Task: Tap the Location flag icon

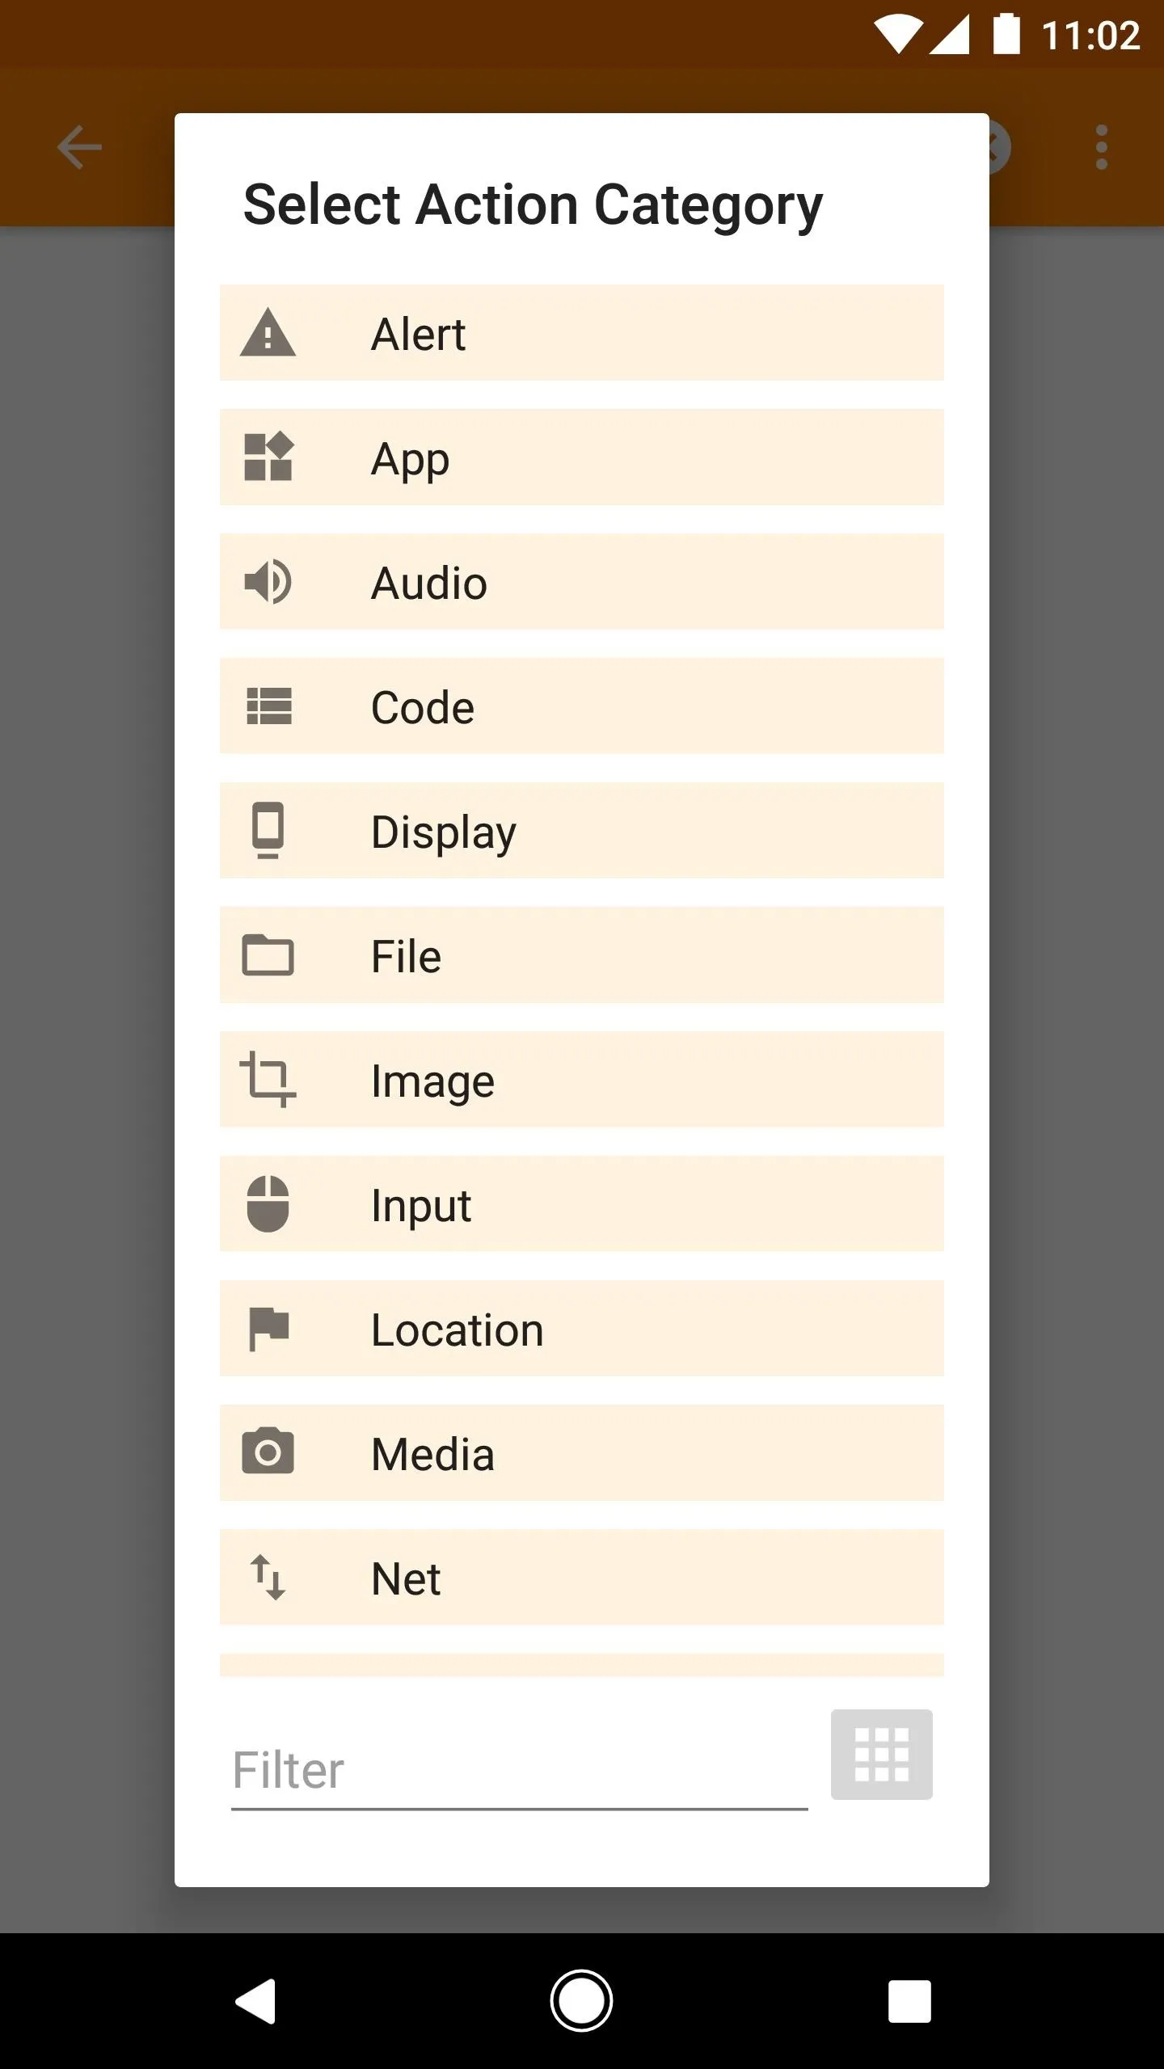Action: point(268,1329)
